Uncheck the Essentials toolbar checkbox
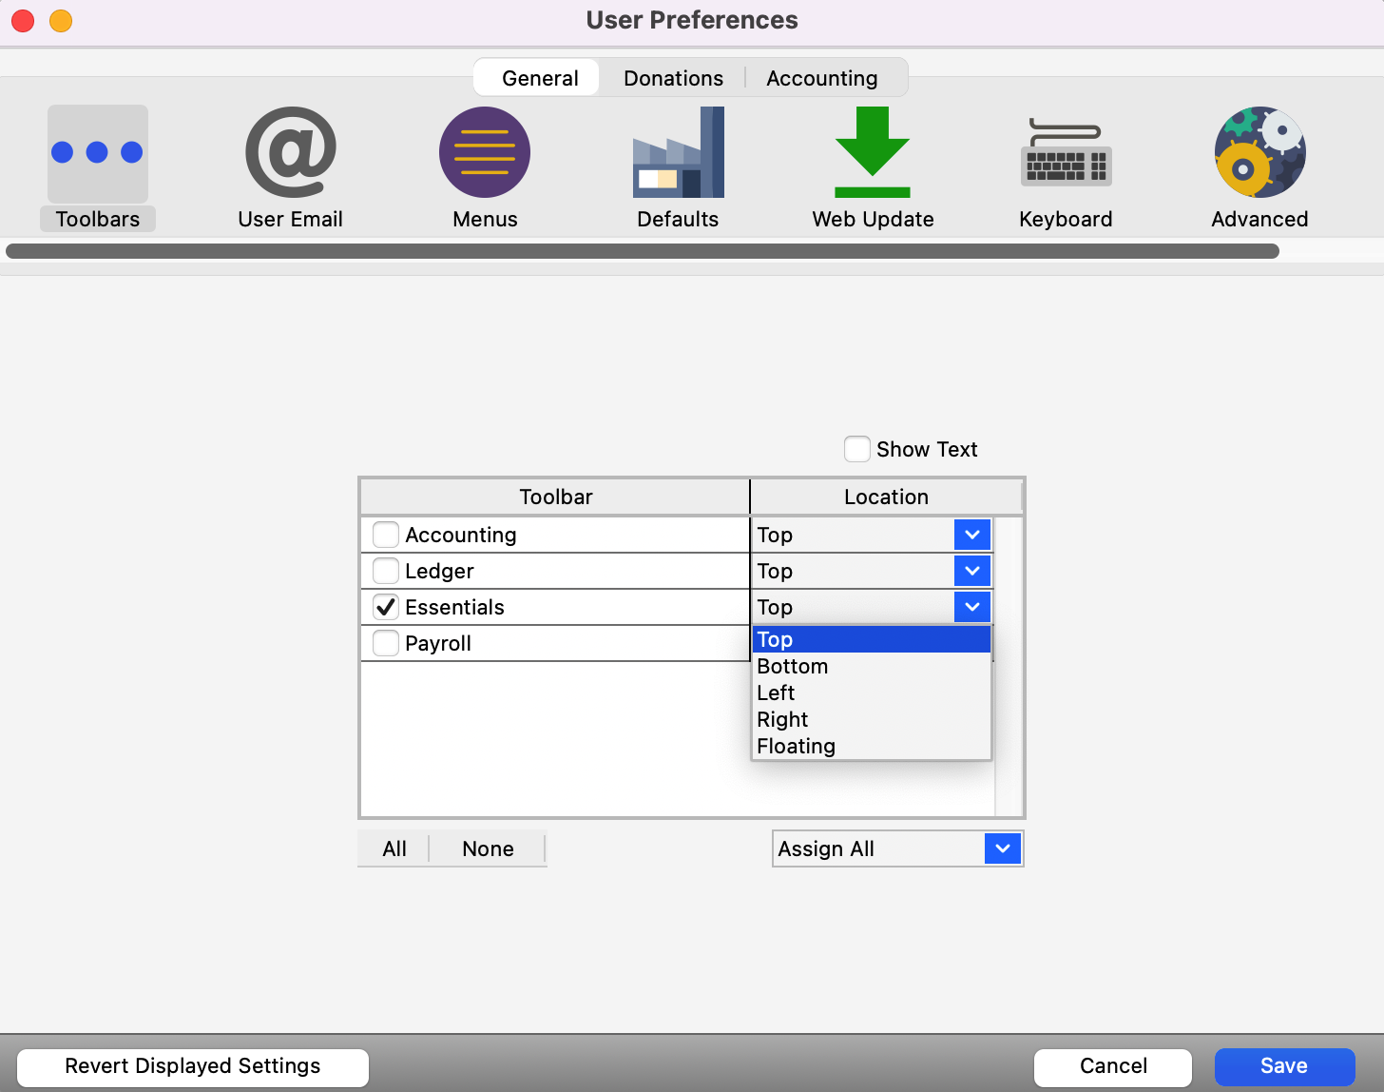The image size is (1384, 1092). (x=386, y=607)
